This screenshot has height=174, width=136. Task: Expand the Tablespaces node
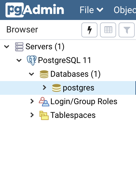point(32,115)
